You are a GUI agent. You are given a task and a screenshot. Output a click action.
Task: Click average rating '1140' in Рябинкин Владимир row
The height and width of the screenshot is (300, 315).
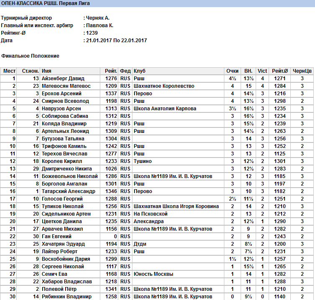click(280, 297)
